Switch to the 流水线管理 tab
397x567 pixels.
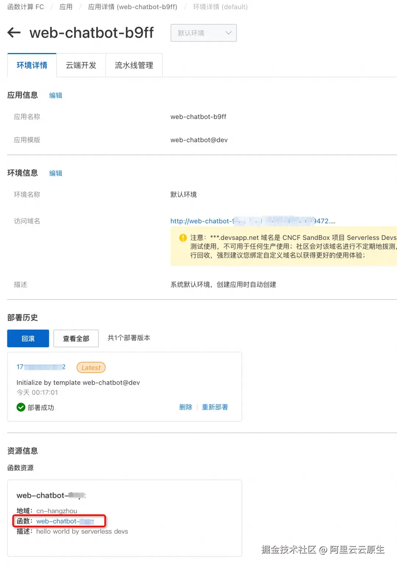click(x=134, y=65)
